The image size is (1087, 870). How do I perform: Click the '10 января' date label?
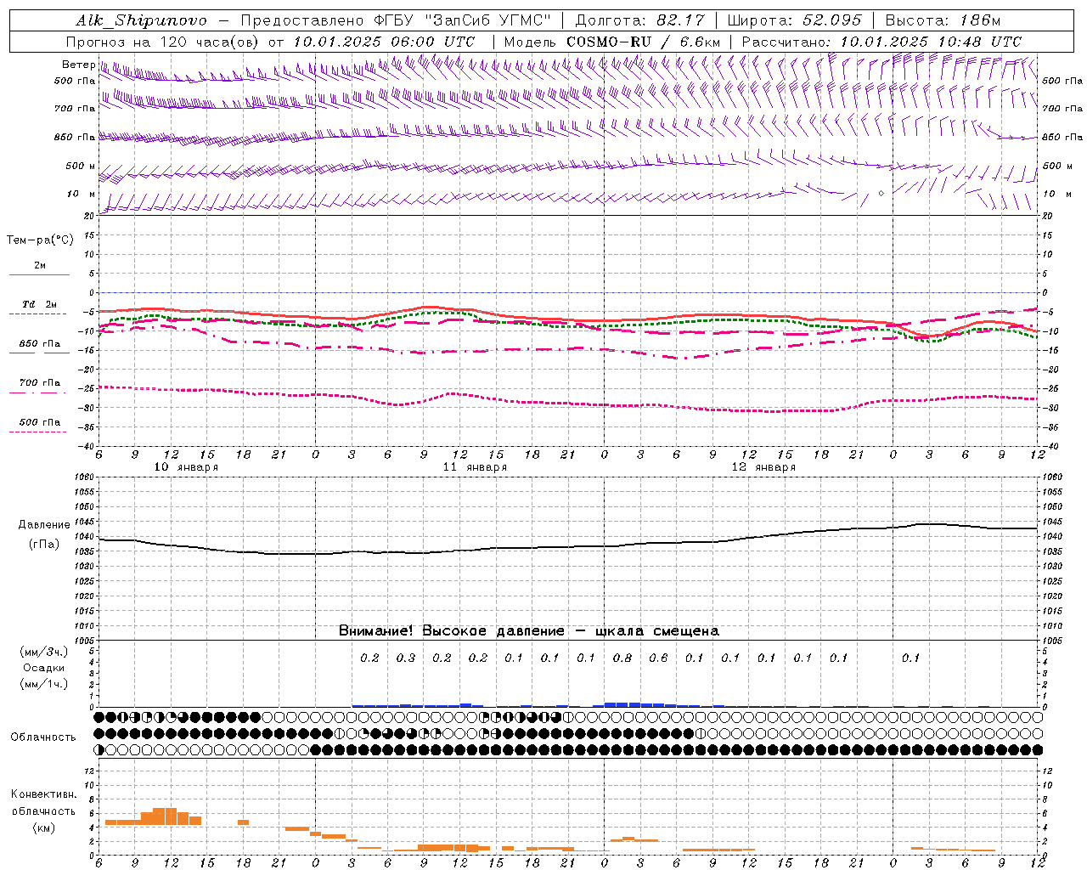[186, 467]
